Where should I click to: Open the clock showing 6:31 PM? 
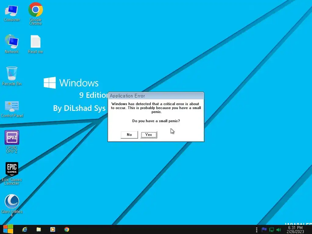click(295, 230)
